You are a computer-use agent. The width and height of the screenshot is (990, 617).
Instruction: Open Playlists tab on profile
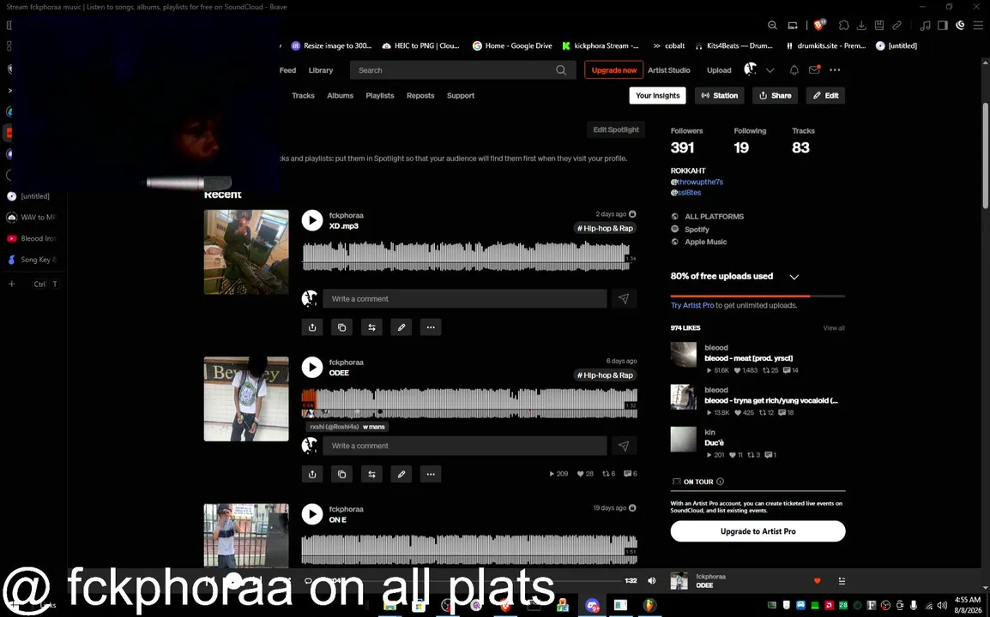click(380, 96)
